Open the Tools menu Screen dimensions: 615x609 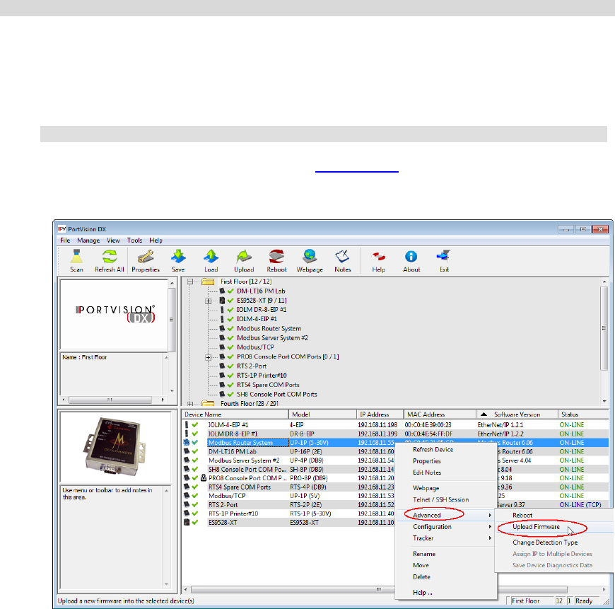point(134,240)
